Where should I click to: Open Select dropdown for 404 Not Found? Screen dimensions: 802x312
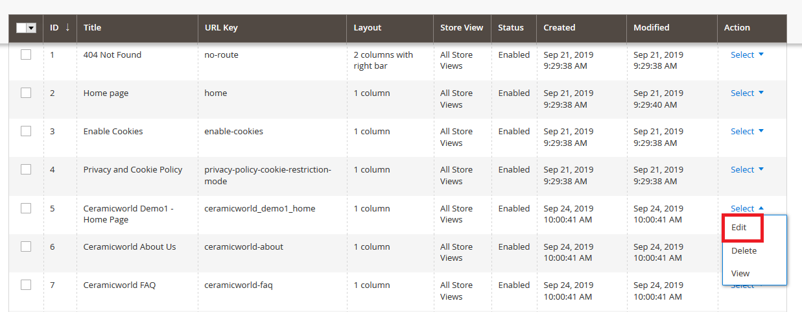(x=747, y=55)
